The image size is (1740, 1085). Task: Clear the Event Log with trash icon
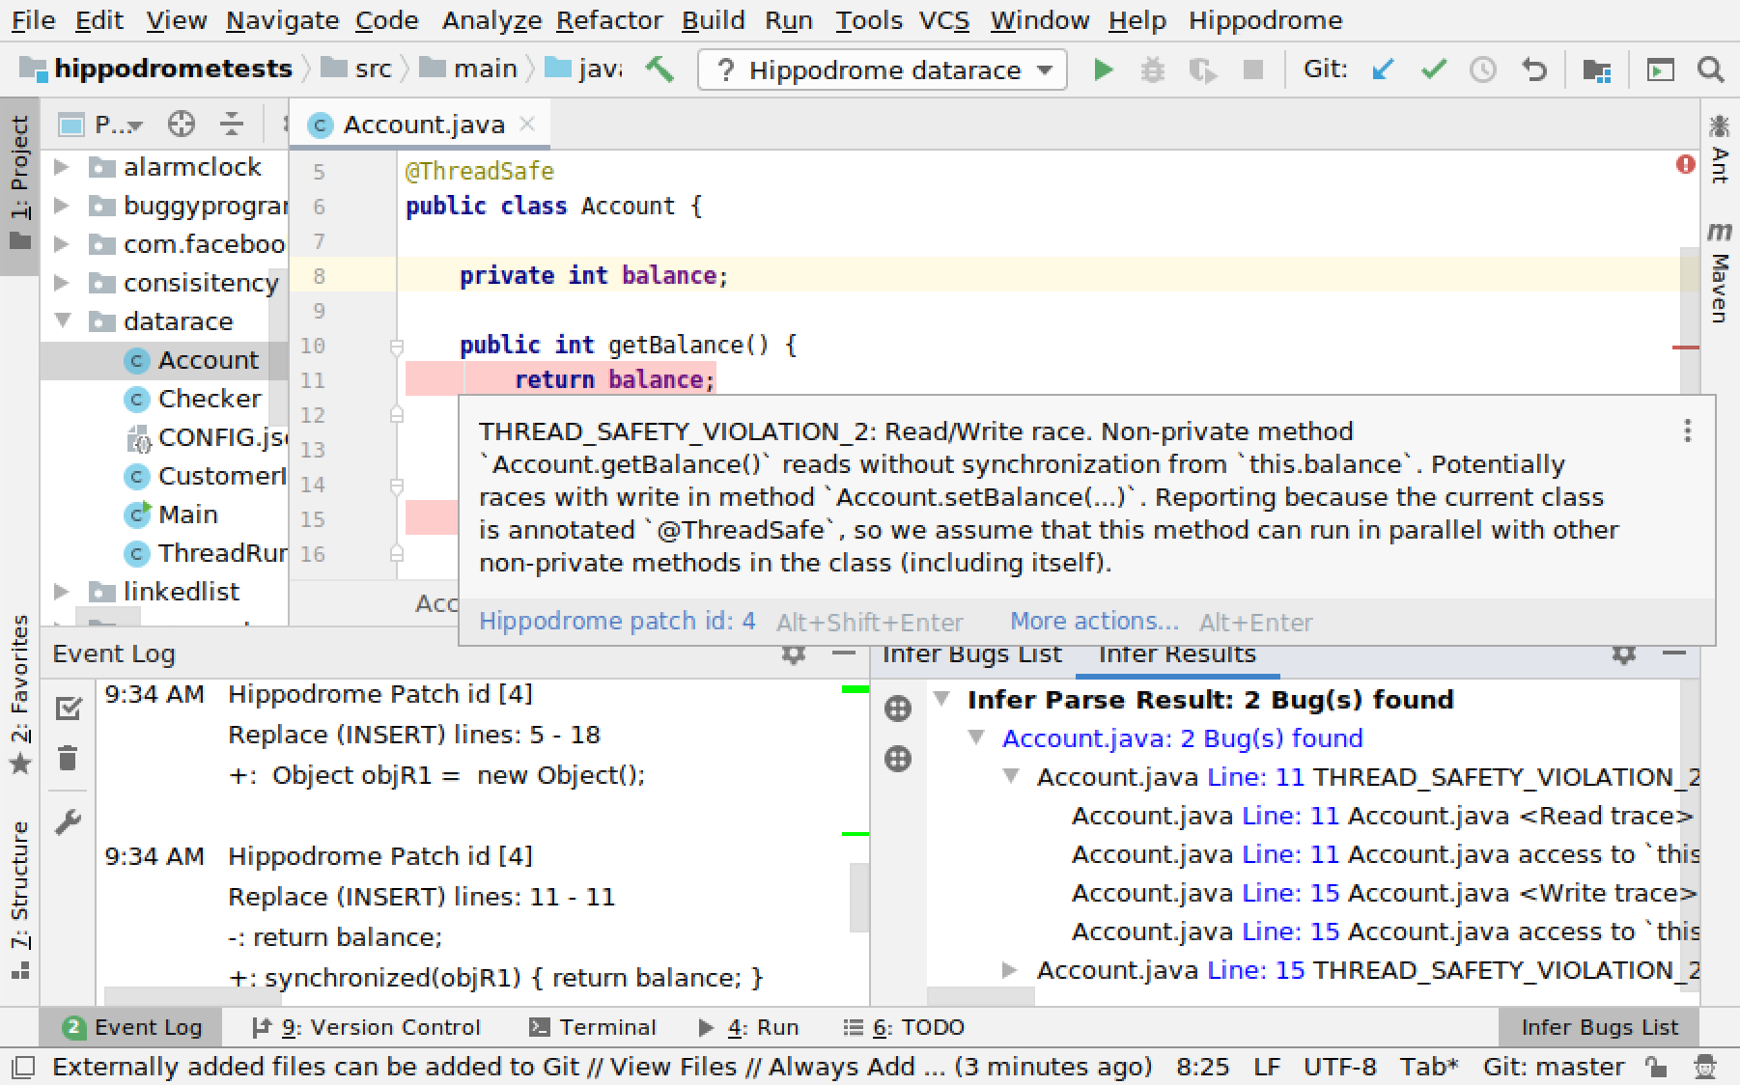pos(68,759)
